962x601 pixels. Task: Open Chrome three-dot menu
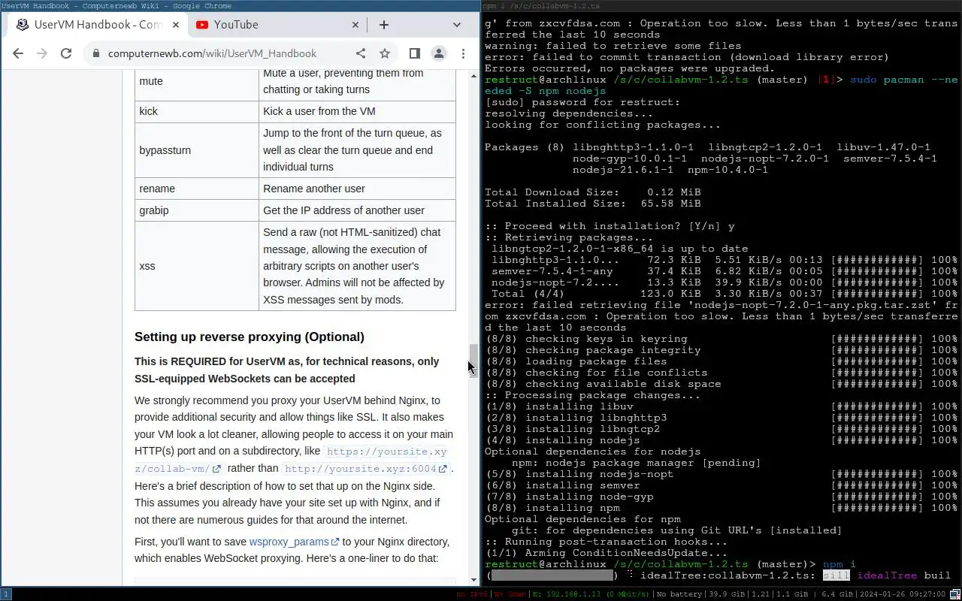pos(463,53)
